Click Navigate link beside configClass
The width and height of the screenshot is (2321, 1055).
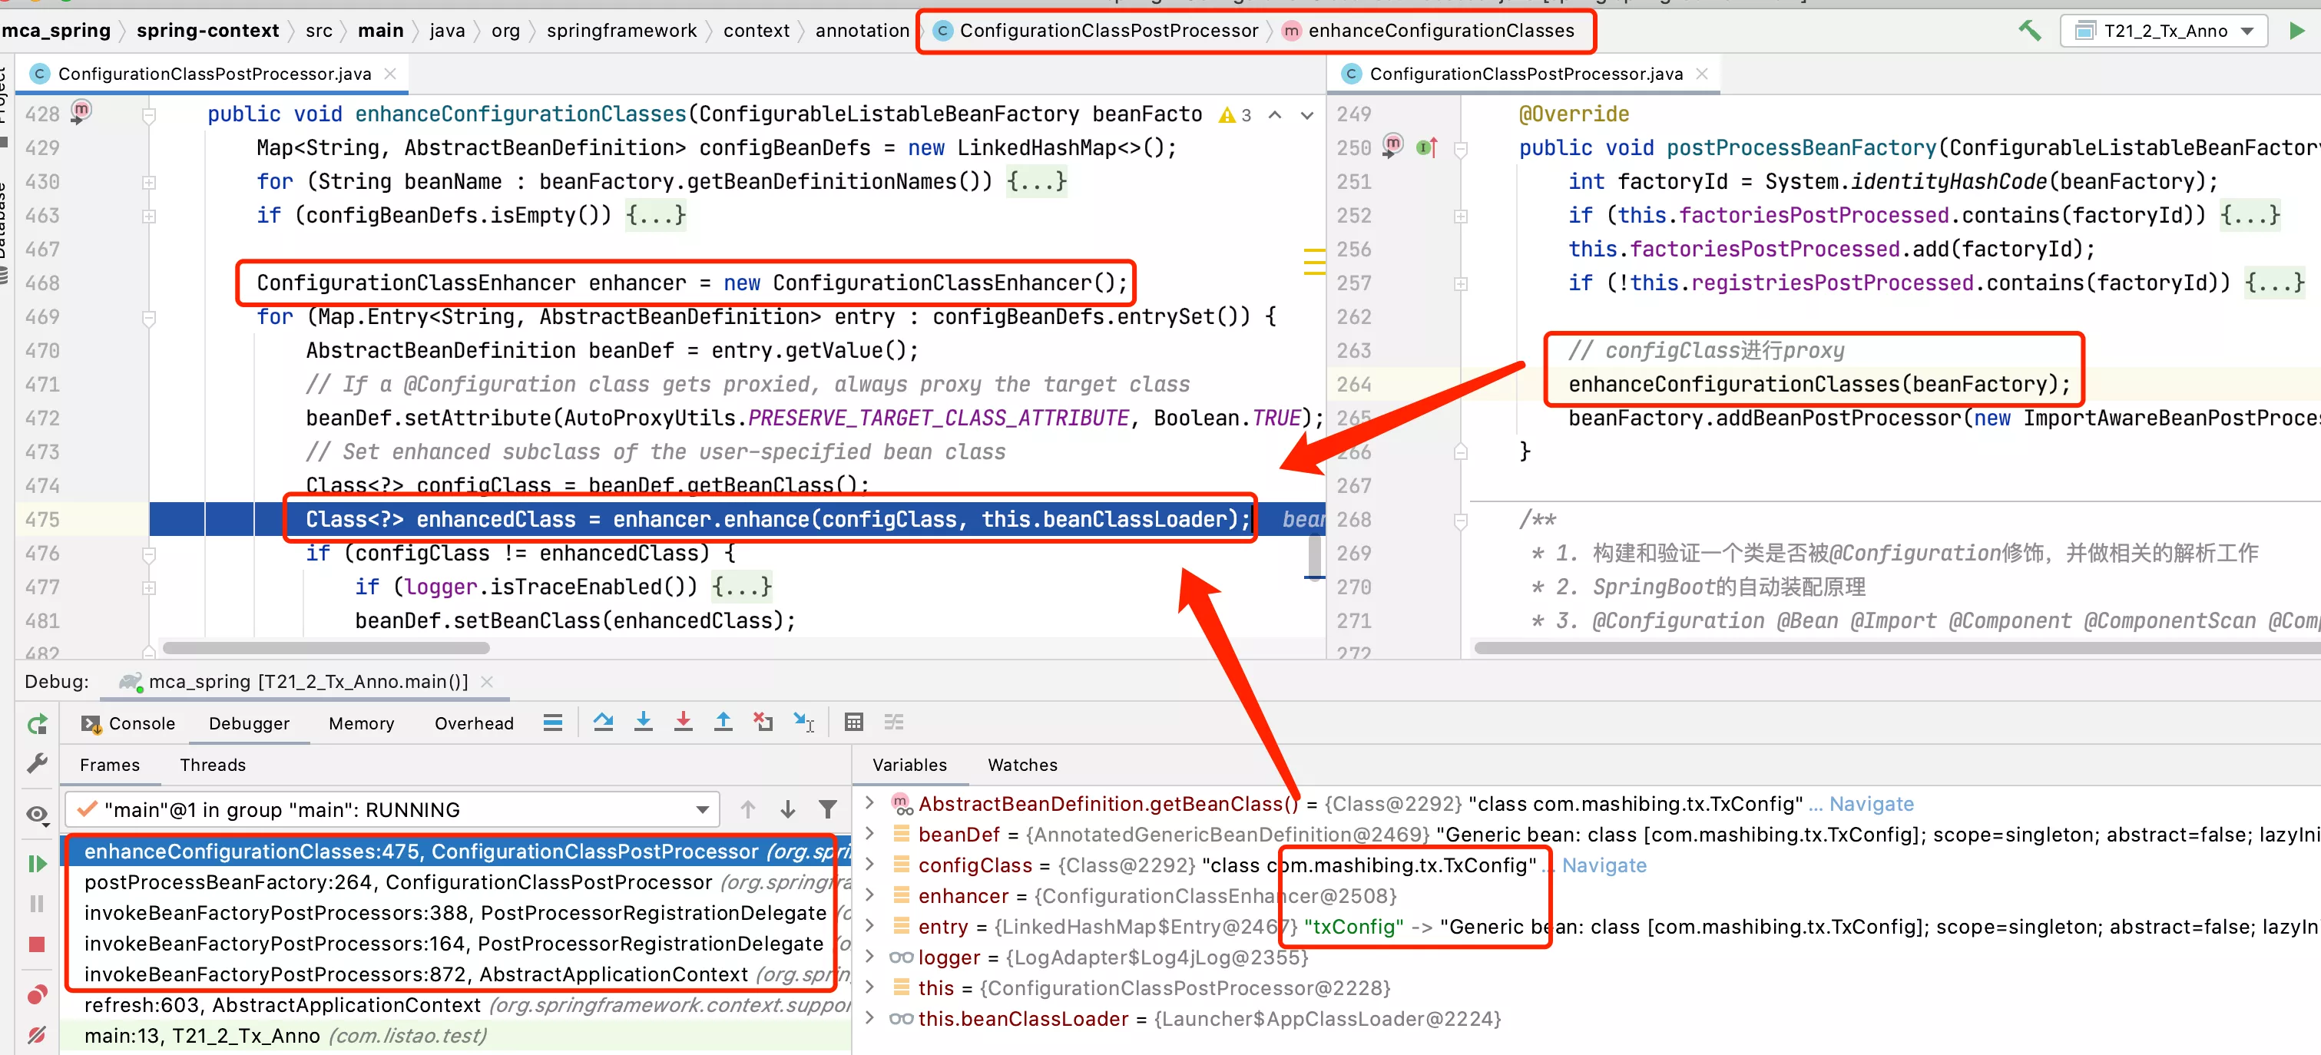point(1604,865)
